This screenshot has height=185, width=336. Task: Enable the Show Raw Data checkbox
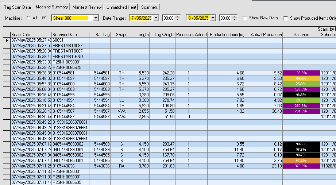pos(245,18)
